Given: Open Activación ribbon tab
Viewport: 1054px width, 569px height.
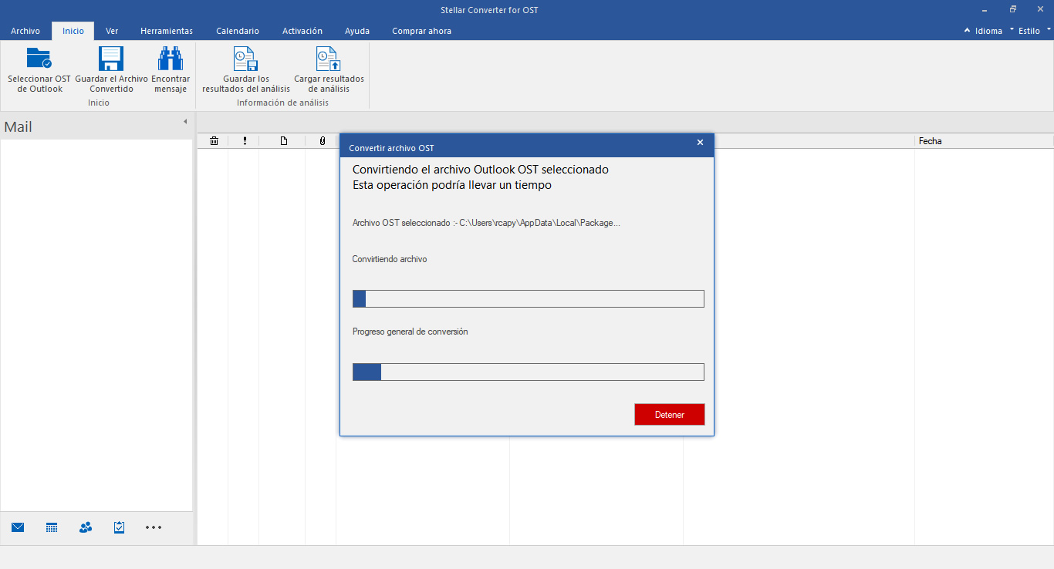Looking at the screenshot, I should click(x=302, y=31).
